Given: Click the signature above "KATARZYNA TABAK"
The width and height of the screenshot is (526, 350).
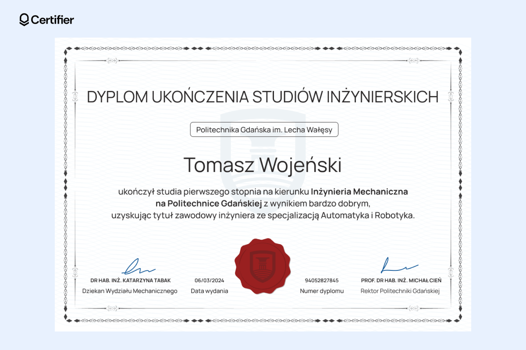Looking at the screenshot, I should coord(138,266).
